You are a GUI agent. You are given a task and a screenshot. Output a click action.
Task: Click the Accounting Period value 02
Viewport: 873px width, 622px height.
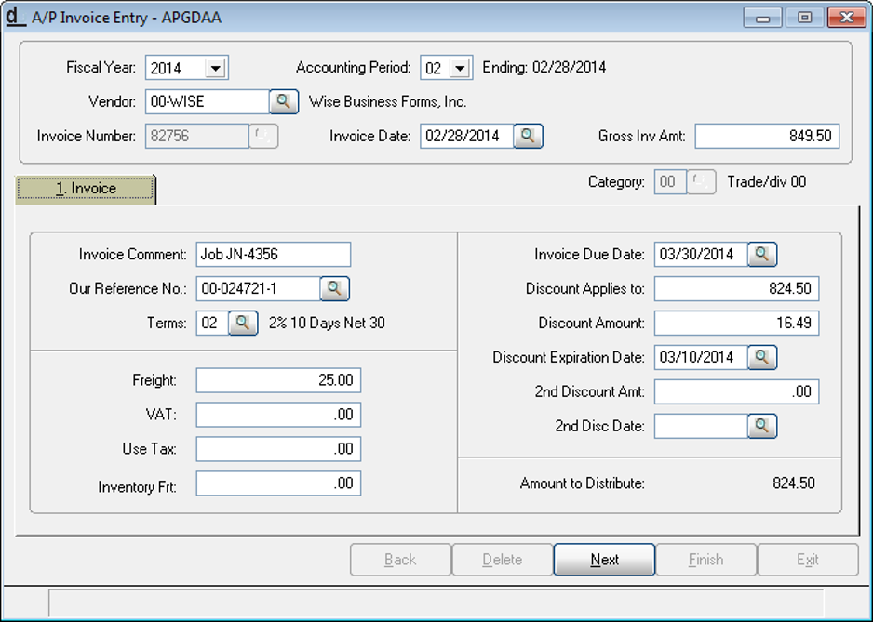[x=435, y=68]
